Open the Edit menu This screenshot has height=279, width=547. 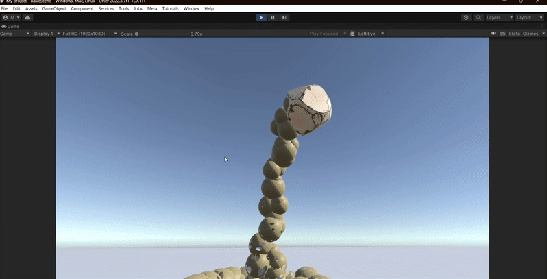[x=16, y=8]
